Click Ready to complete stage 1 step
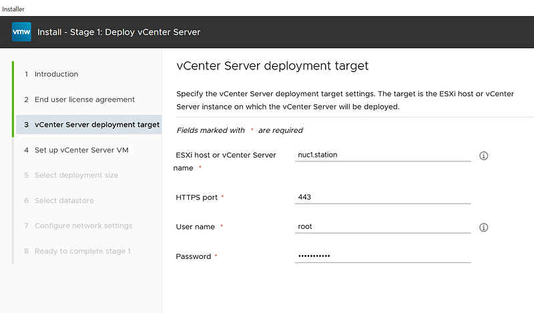 pyautogui.click(x=82, y=251)
